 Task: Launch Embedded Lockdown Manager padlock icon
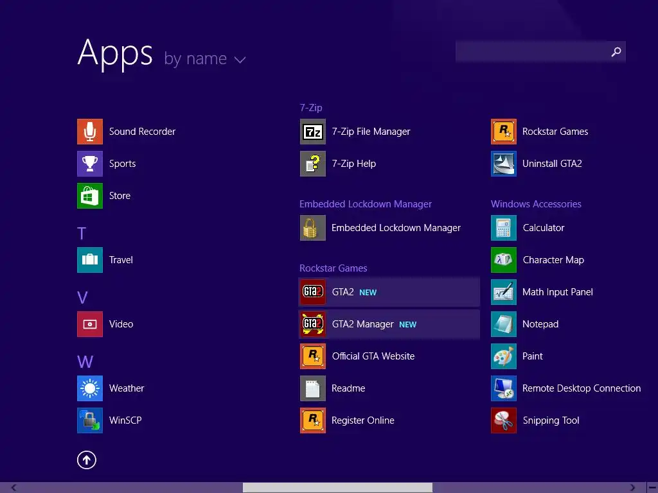click(313, 228)
